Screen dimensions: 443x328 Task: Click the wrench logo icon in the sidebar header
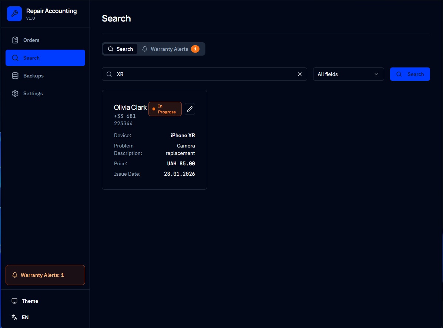click(14, 13)
